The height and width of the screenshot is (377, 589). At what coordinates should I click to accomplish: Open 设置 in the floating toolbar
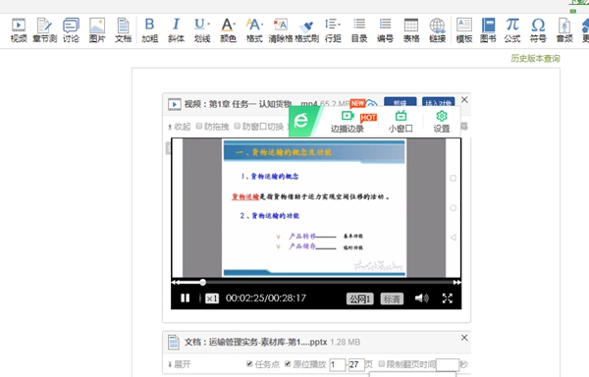tap(442, 122)
